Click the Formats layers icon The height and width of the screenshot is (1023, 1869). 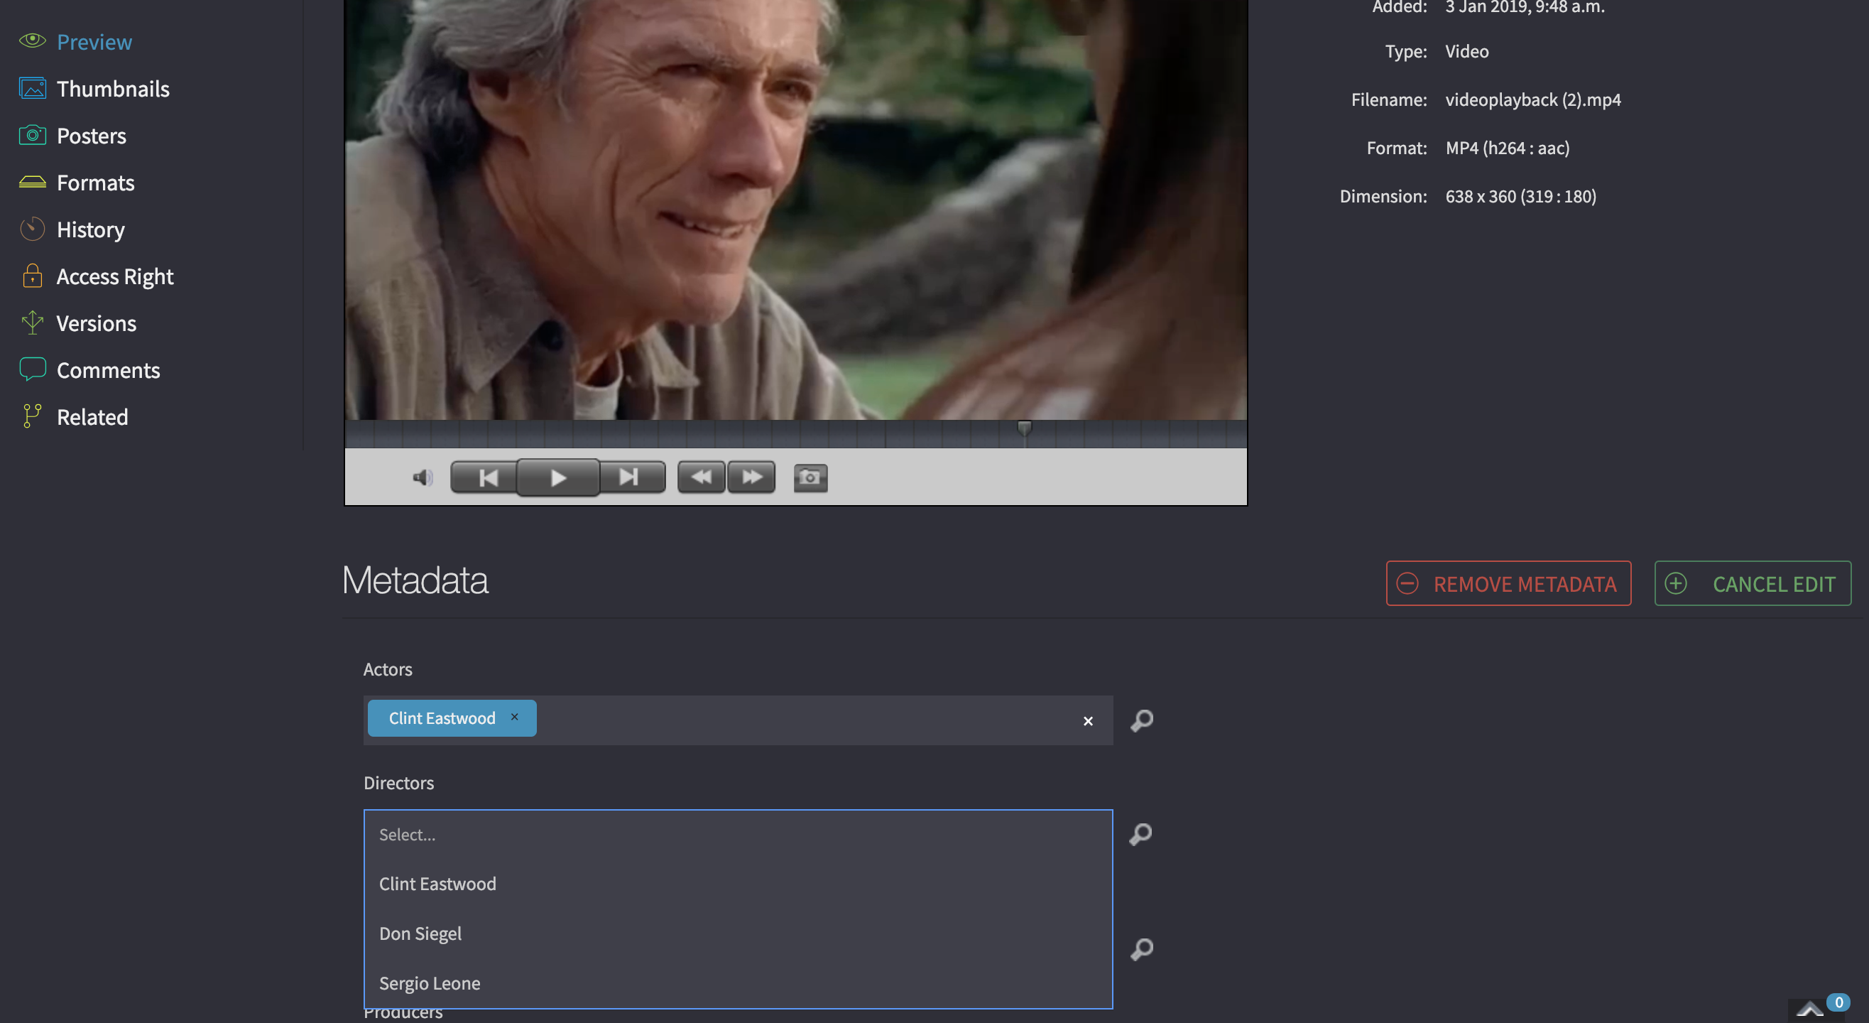tap(32, 182)
